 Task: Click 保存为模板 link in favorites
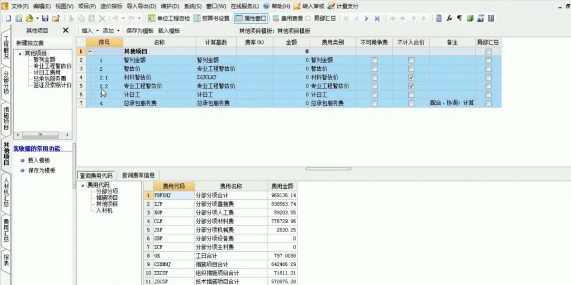pos(42,170)
